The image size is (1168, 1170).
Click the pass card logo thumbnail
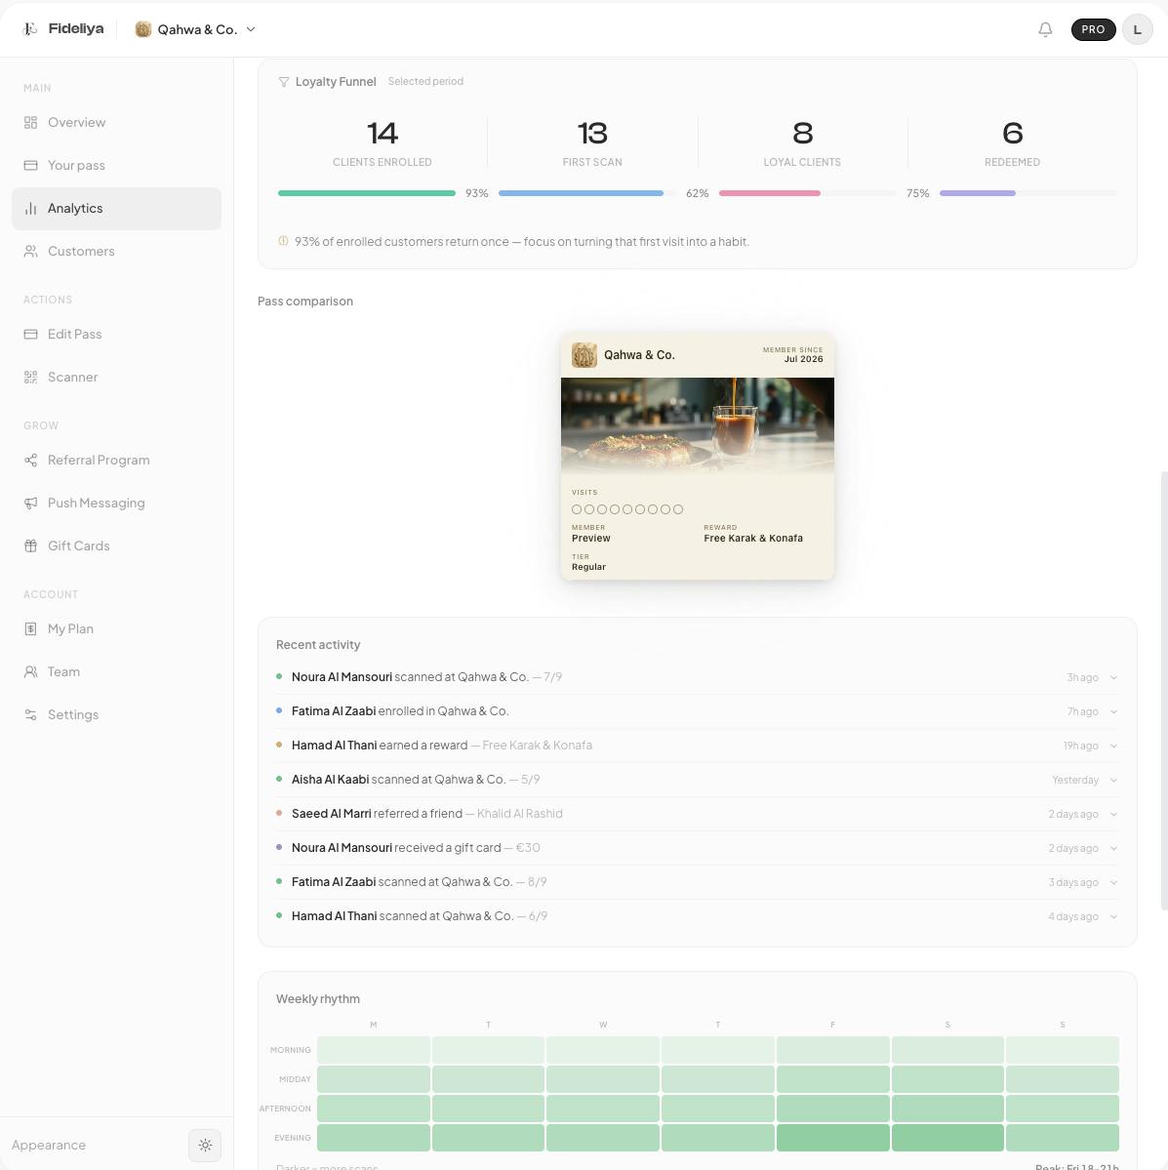pos(584,355)
